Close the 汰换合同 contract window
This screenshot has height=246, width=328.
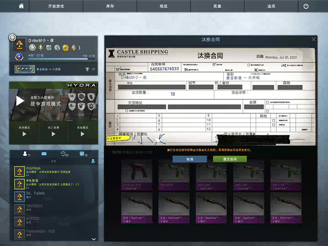pos(313,39)
